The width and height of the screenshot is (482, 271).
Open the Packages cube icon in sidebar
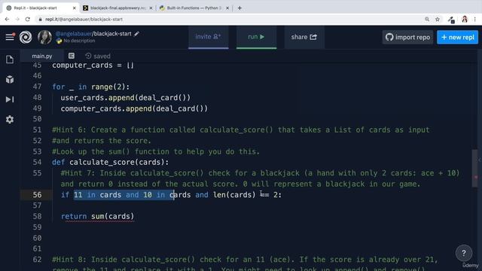pyautogui.click(x=10, y=80)
